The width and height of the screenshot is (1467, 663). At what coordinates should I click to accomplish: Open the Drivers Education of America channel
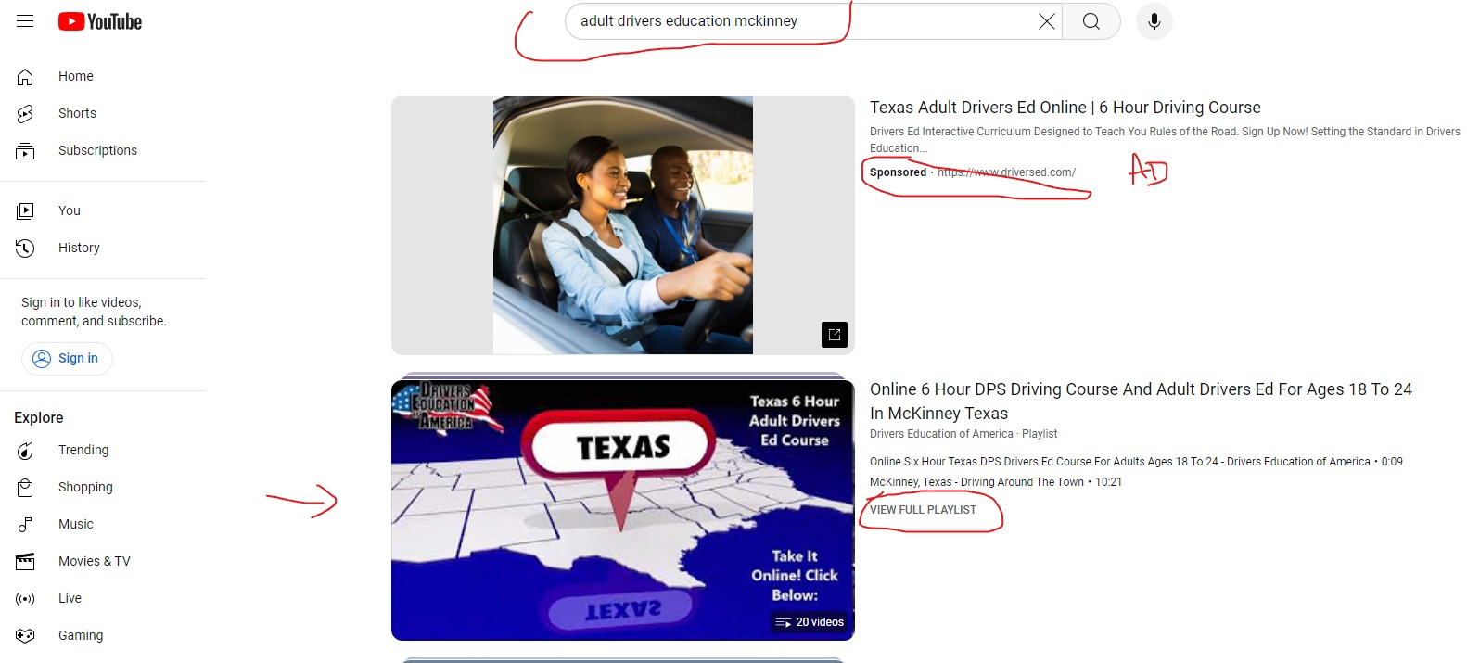(940, 434)
